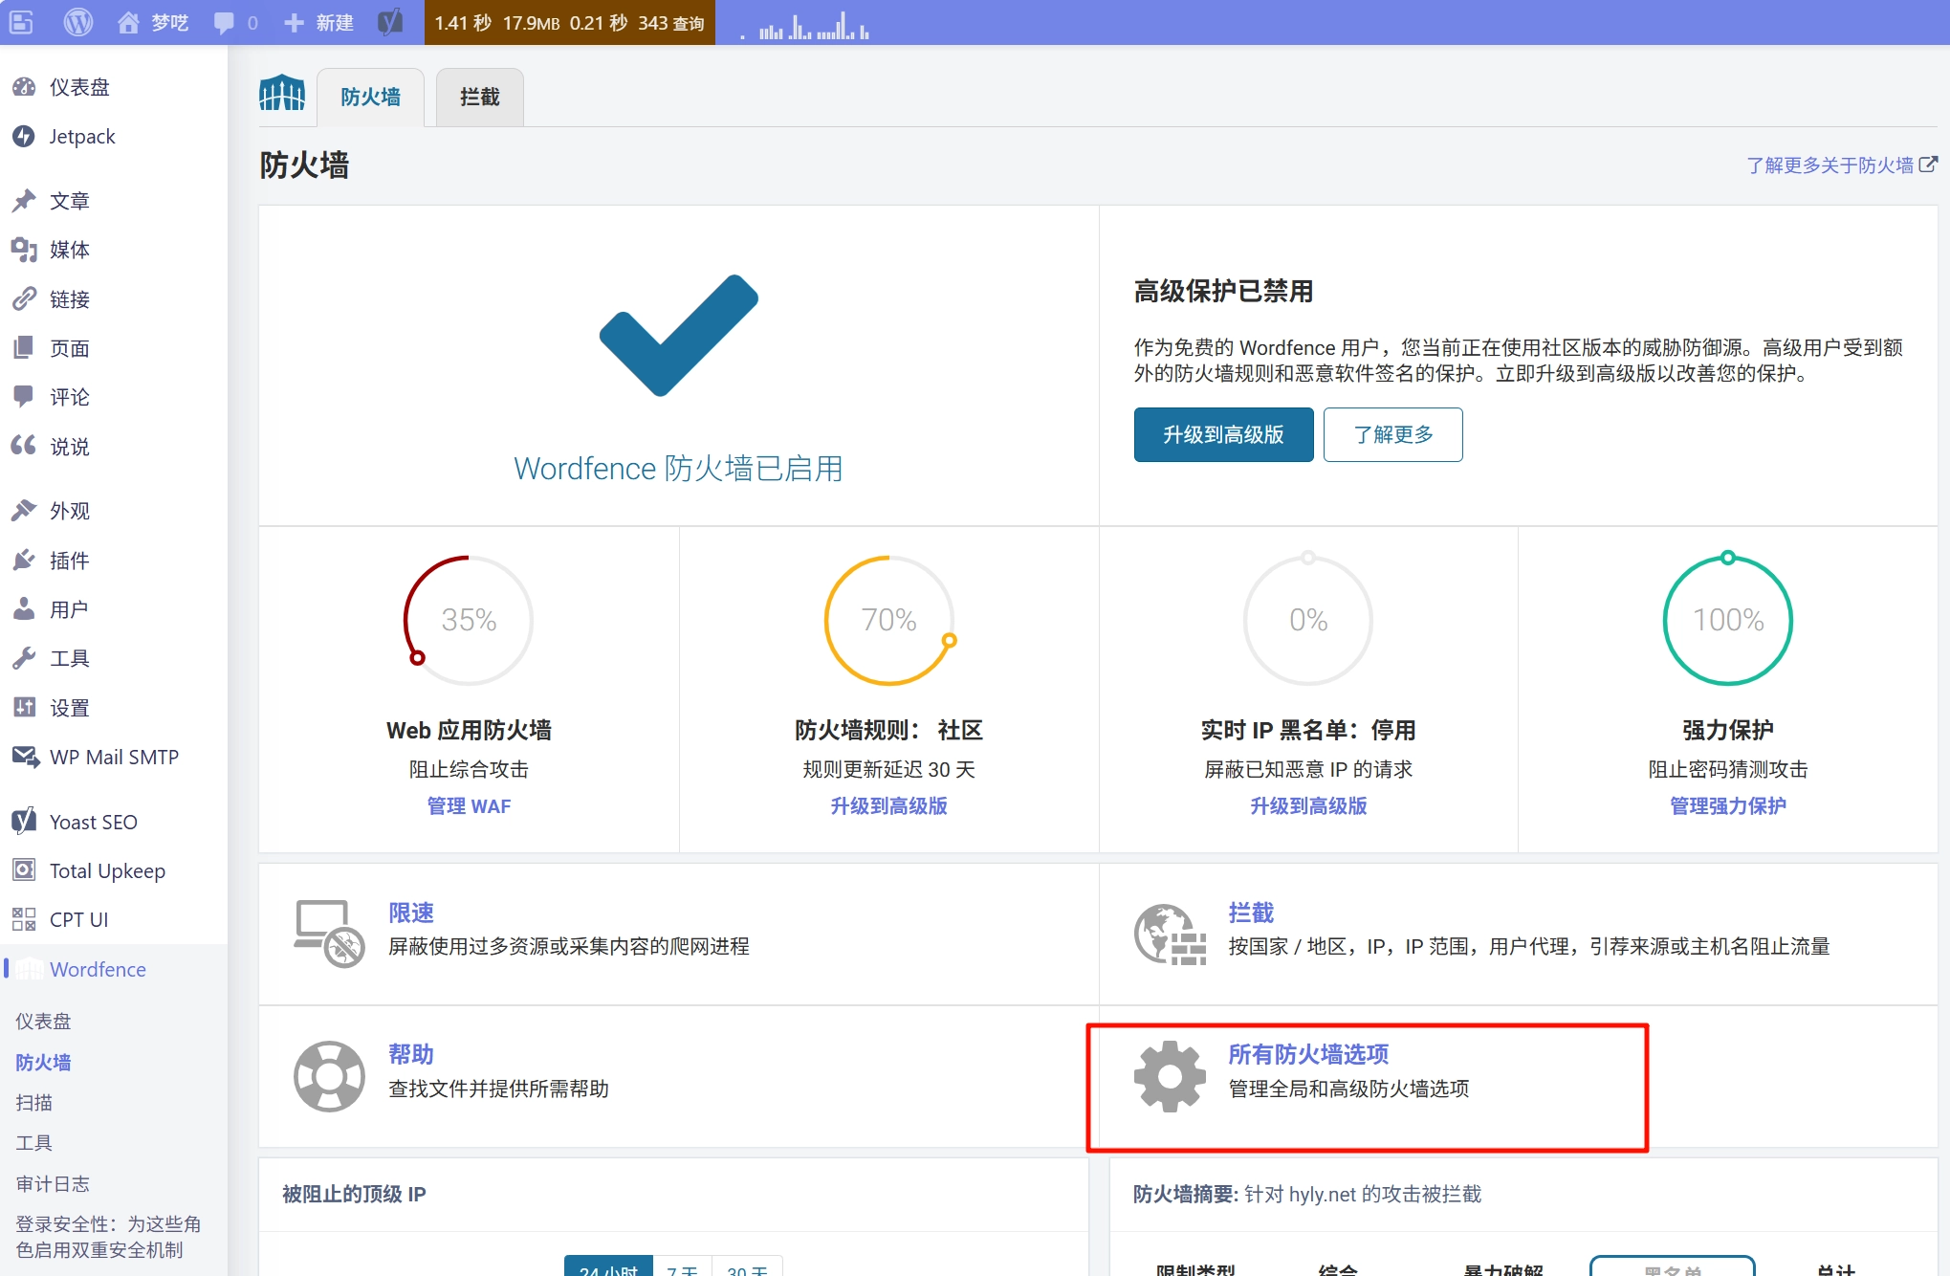The width and height of the screenshot is (1950, 1276).
Task: Click the leftmost admin bar menu toggle icon
Action: point(21,22)
